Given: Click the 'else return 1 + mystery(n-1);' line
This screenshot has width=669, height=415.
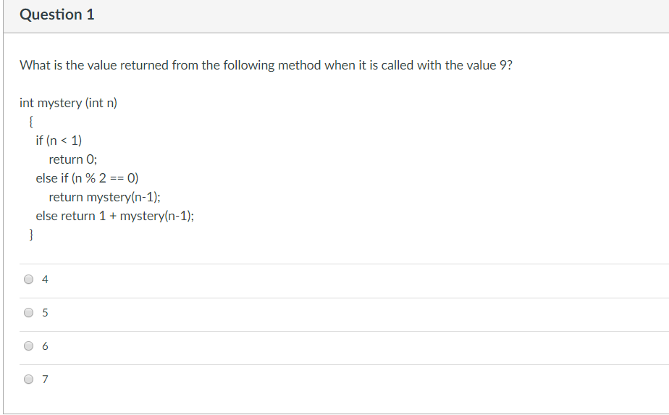Looking at the screenshot, I should point(115,216).
